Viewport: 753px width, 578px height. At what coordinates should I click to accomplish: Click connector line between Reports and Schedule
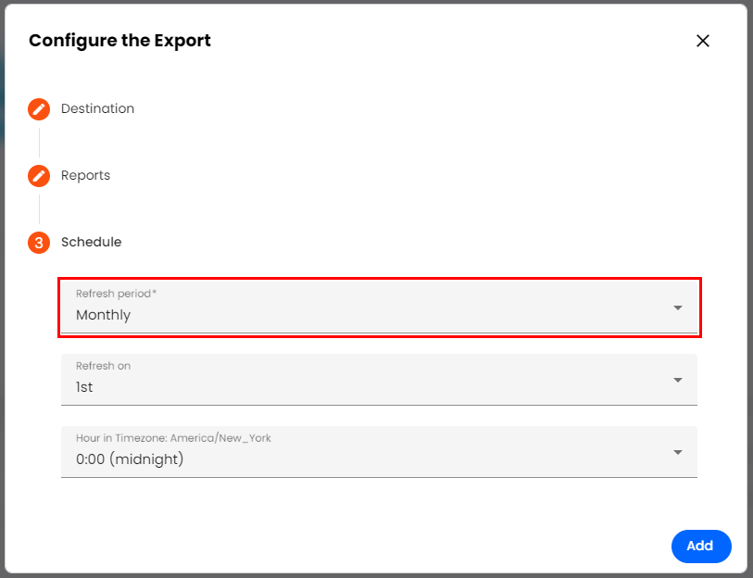tap(39, 209)
